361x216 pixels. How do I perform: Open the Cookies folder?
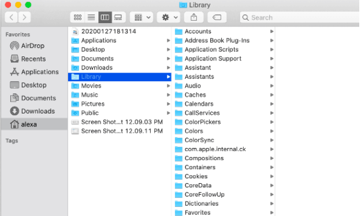(224, 176)
